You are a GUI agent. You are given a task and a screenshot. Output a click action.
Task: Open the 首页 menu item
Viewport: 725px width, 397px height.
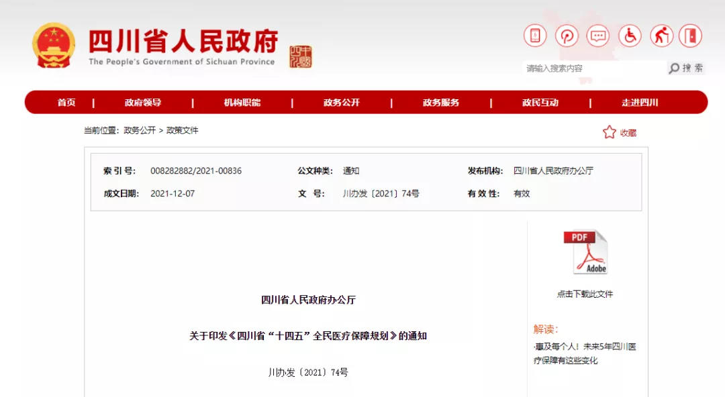pos(66,102)
